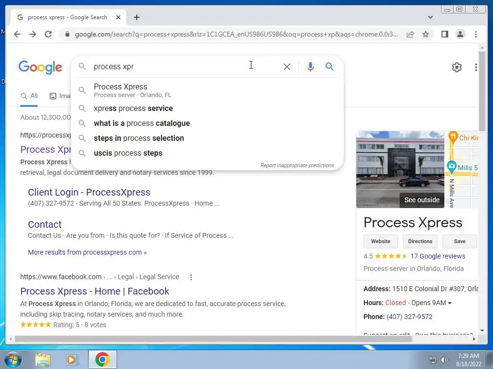Viewport: 493px width, 369px height.
Task: Call the phone number (407) 327-9572
Action: coord(409,317)
